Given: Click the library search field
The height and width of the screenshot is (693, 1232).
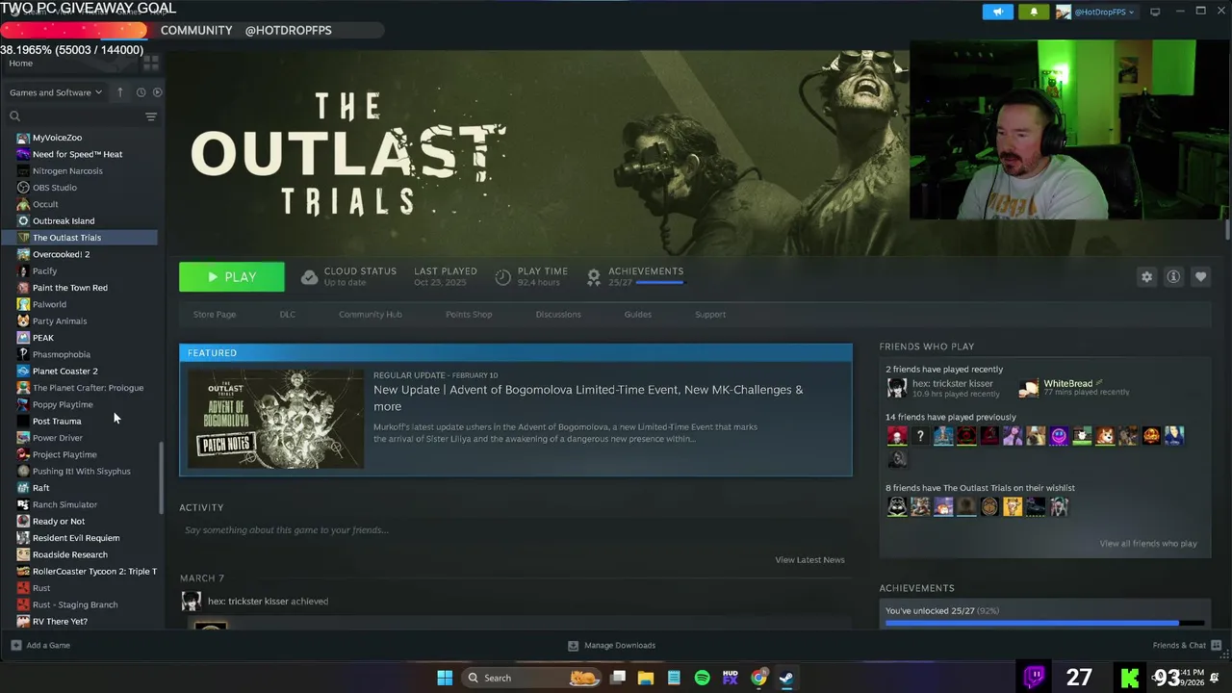Looking at the screenshot, I should (77, 116).
